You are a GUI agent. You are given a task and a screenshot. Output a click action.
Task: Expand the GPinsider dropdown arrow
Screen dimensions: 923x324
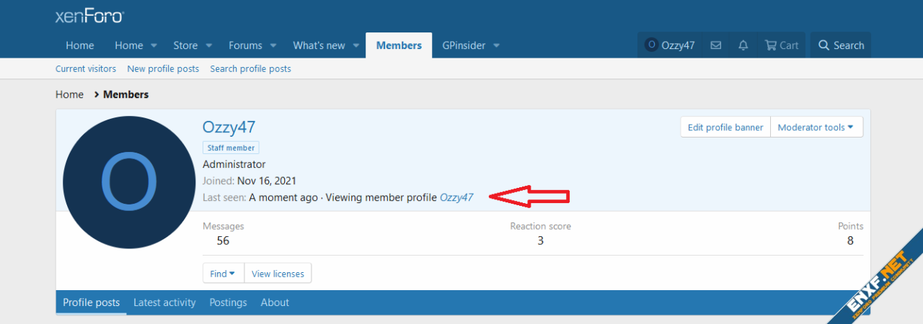pos(496,45)
